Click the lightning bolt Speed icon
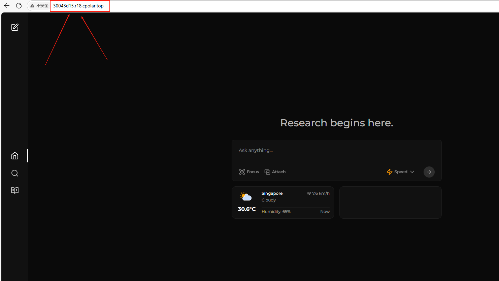Image resolution: width=499 pixels, height=281 pixels. pos(390,172)
